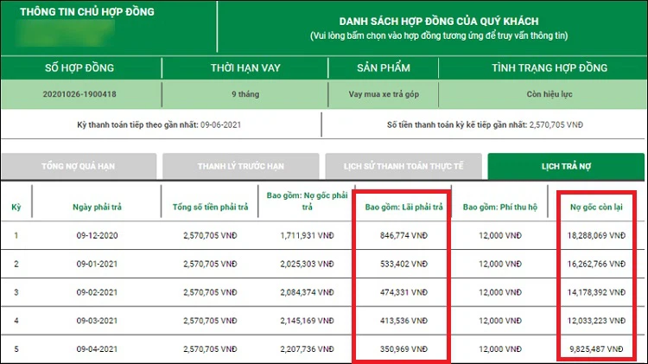Click the 'TÌNH TRẠNG HỢP ĐỒNG' header
The width and height of the screenshot is (648, 364).
[x=550, y=67]
